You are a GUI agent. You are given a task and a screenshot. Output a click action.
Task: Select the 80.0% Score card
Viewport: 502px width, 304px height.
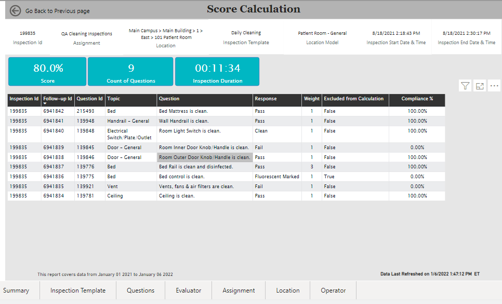pyautogui.click(x=47, y=71)
